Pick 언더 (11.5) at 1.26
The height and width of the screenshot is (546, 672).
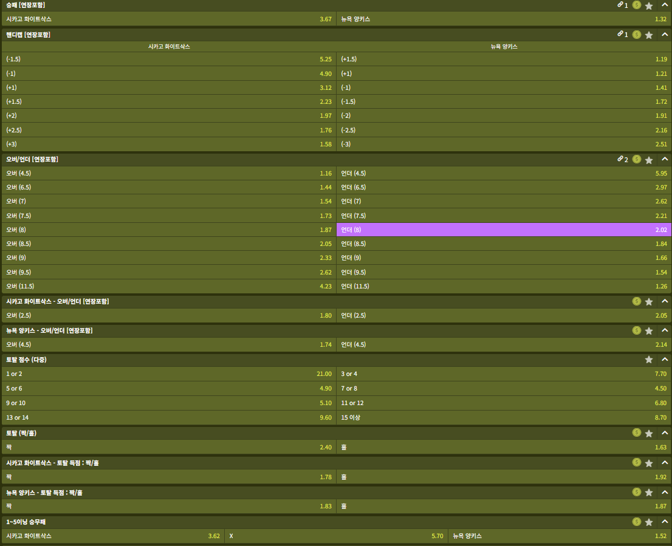coord(504,286)
